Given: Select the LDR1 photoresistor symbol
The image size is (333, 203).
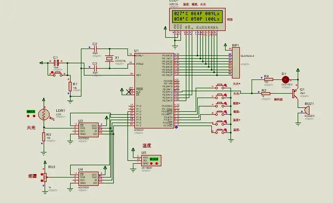Looking at the screenshot, I should pos(44,115).
